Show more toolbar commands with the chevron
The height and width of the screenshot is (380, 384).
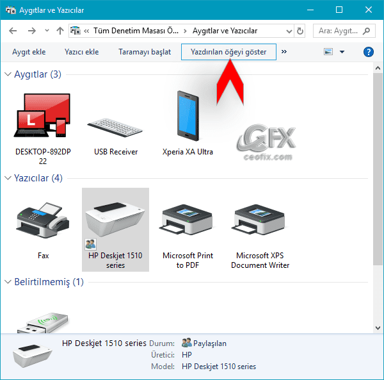point(284,52)
